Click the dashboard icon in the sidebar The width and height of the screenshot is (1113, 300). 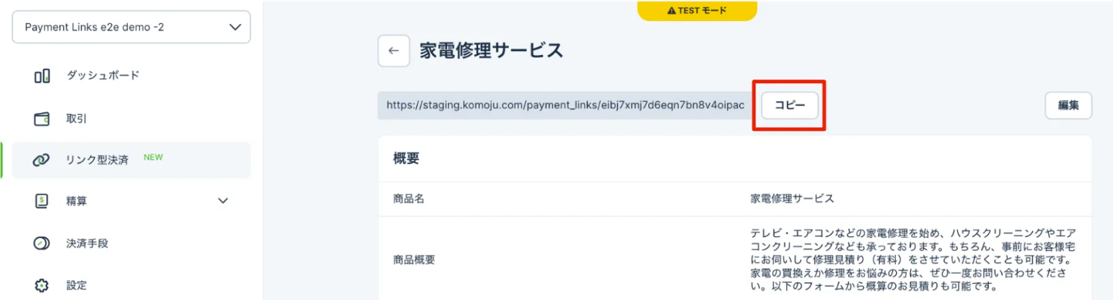pos(41,76)
